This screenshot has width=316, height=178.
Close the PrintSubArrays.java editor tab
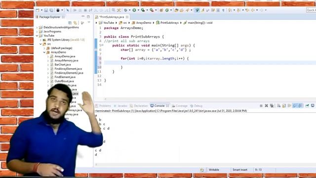tap(127, 17)
